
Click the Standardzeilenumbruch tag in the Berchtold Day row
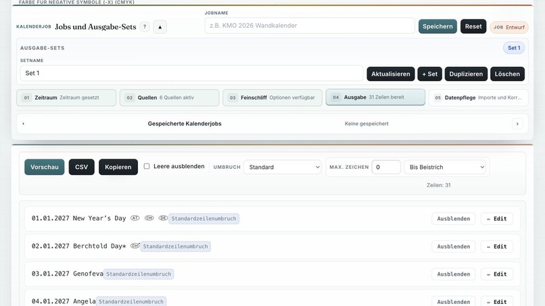click(176, 247)
